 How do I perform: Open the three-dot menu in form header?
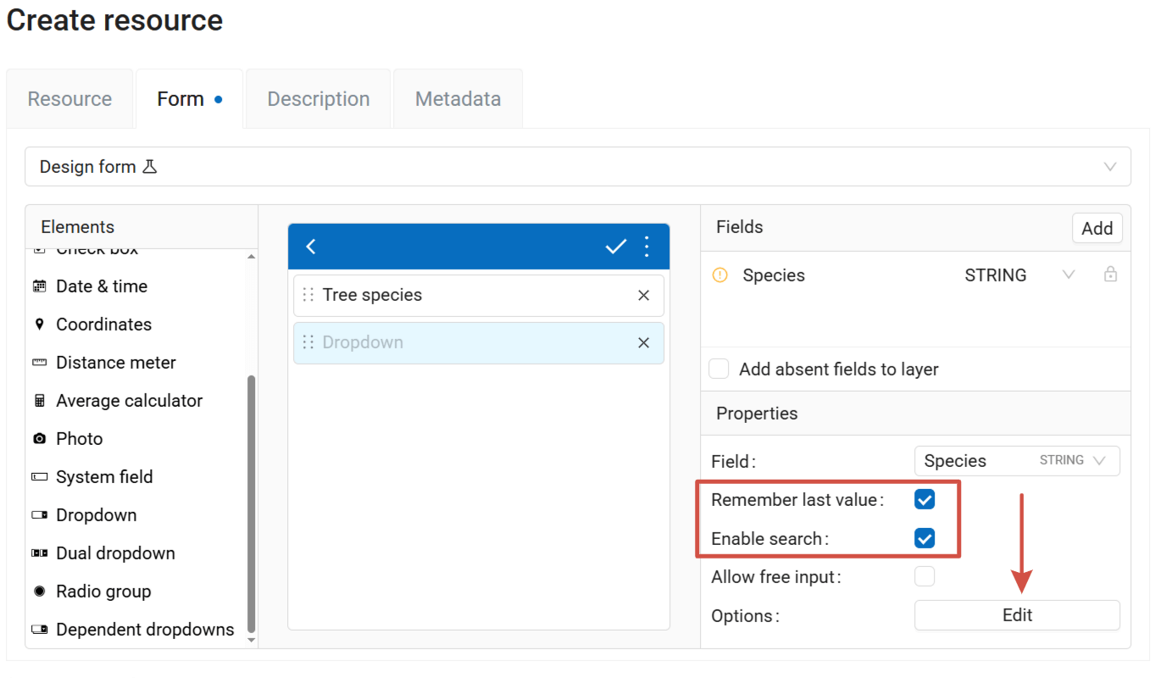(647, 247)
